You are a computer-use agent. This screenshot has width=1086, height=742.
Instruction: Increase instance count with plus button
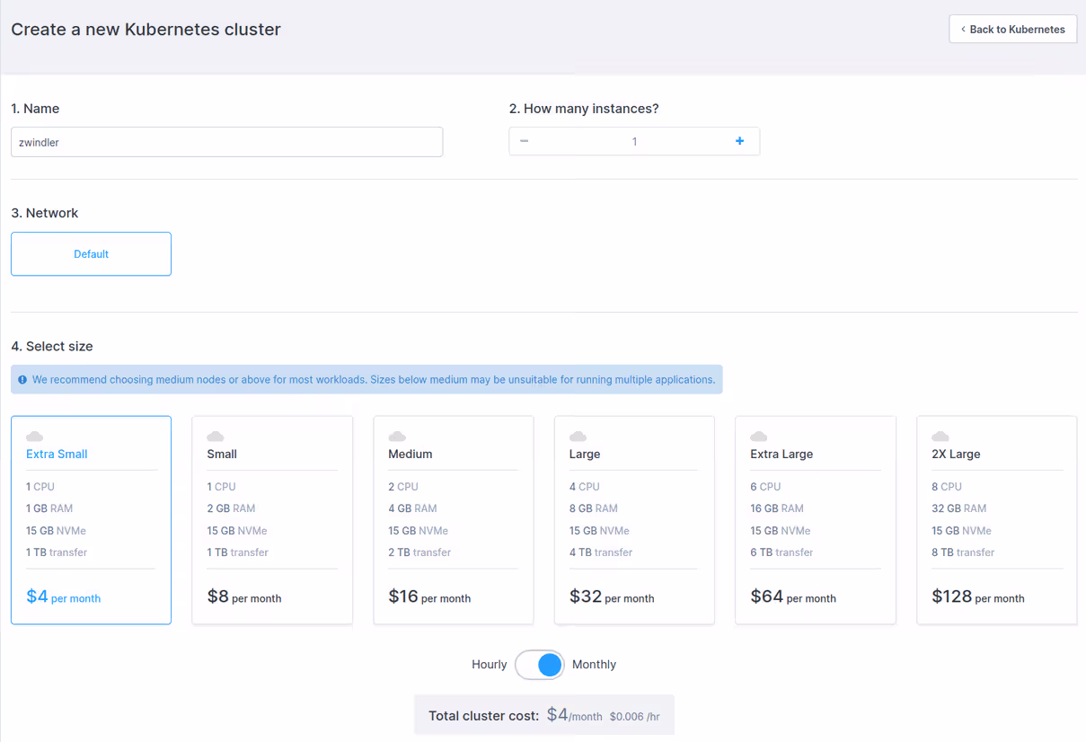[739, 141]
